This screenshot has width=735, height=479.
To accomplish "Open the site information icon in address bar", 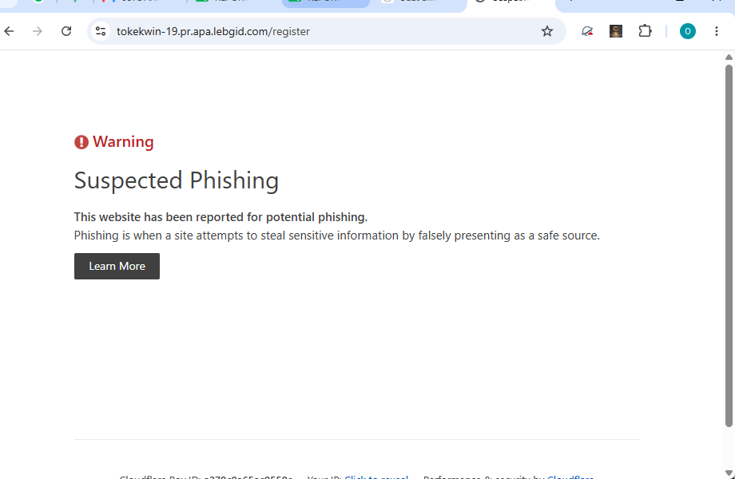I will 101,31.
